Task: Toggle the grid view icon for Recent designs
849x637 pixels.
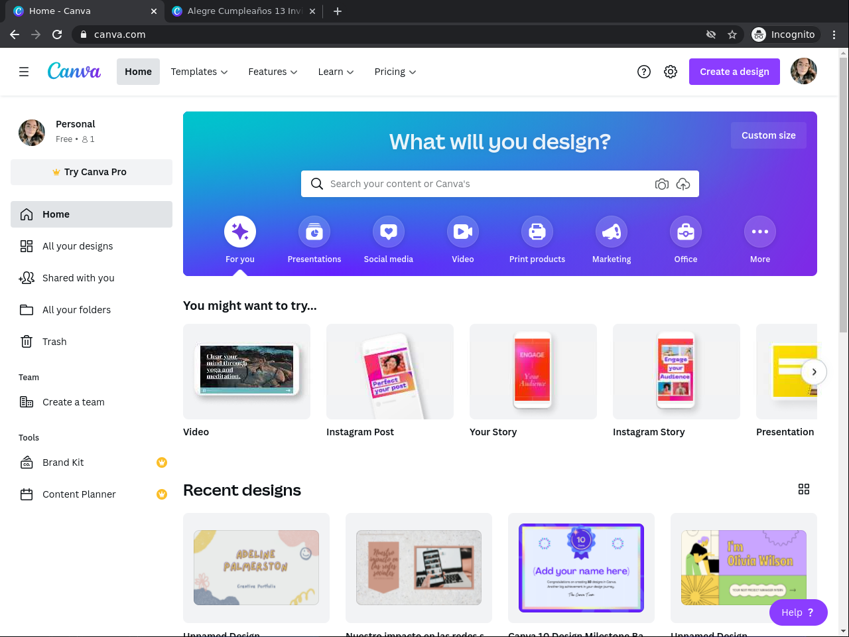Action: [804, 489]
